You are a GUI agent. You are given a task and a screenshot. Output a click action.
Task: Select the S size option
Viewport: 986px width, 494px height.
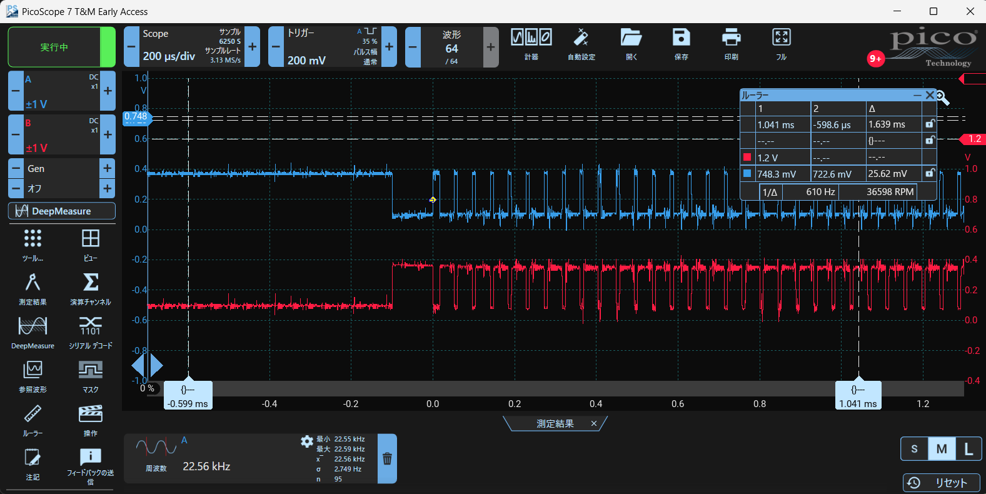click(x=914, y=448)
